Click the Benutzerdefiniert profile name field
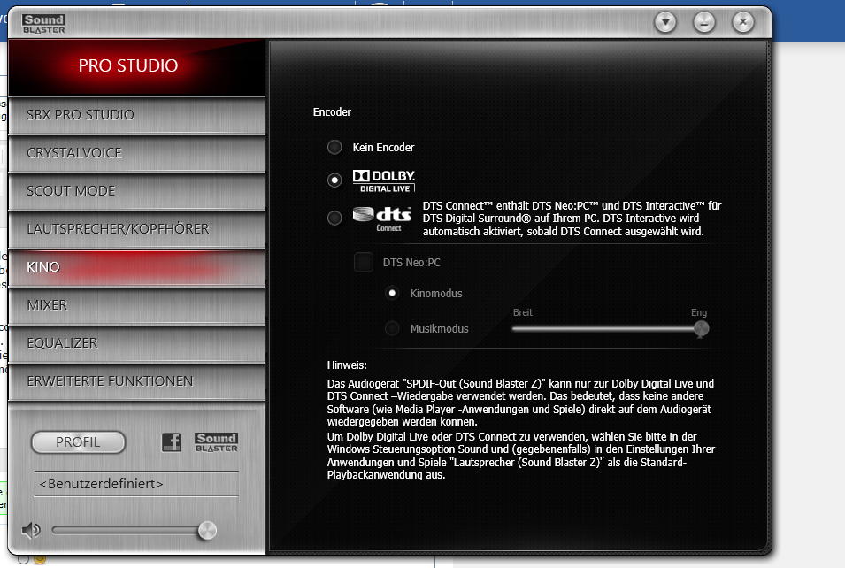Viewport: 845px width, 568px height. (135, 484)
